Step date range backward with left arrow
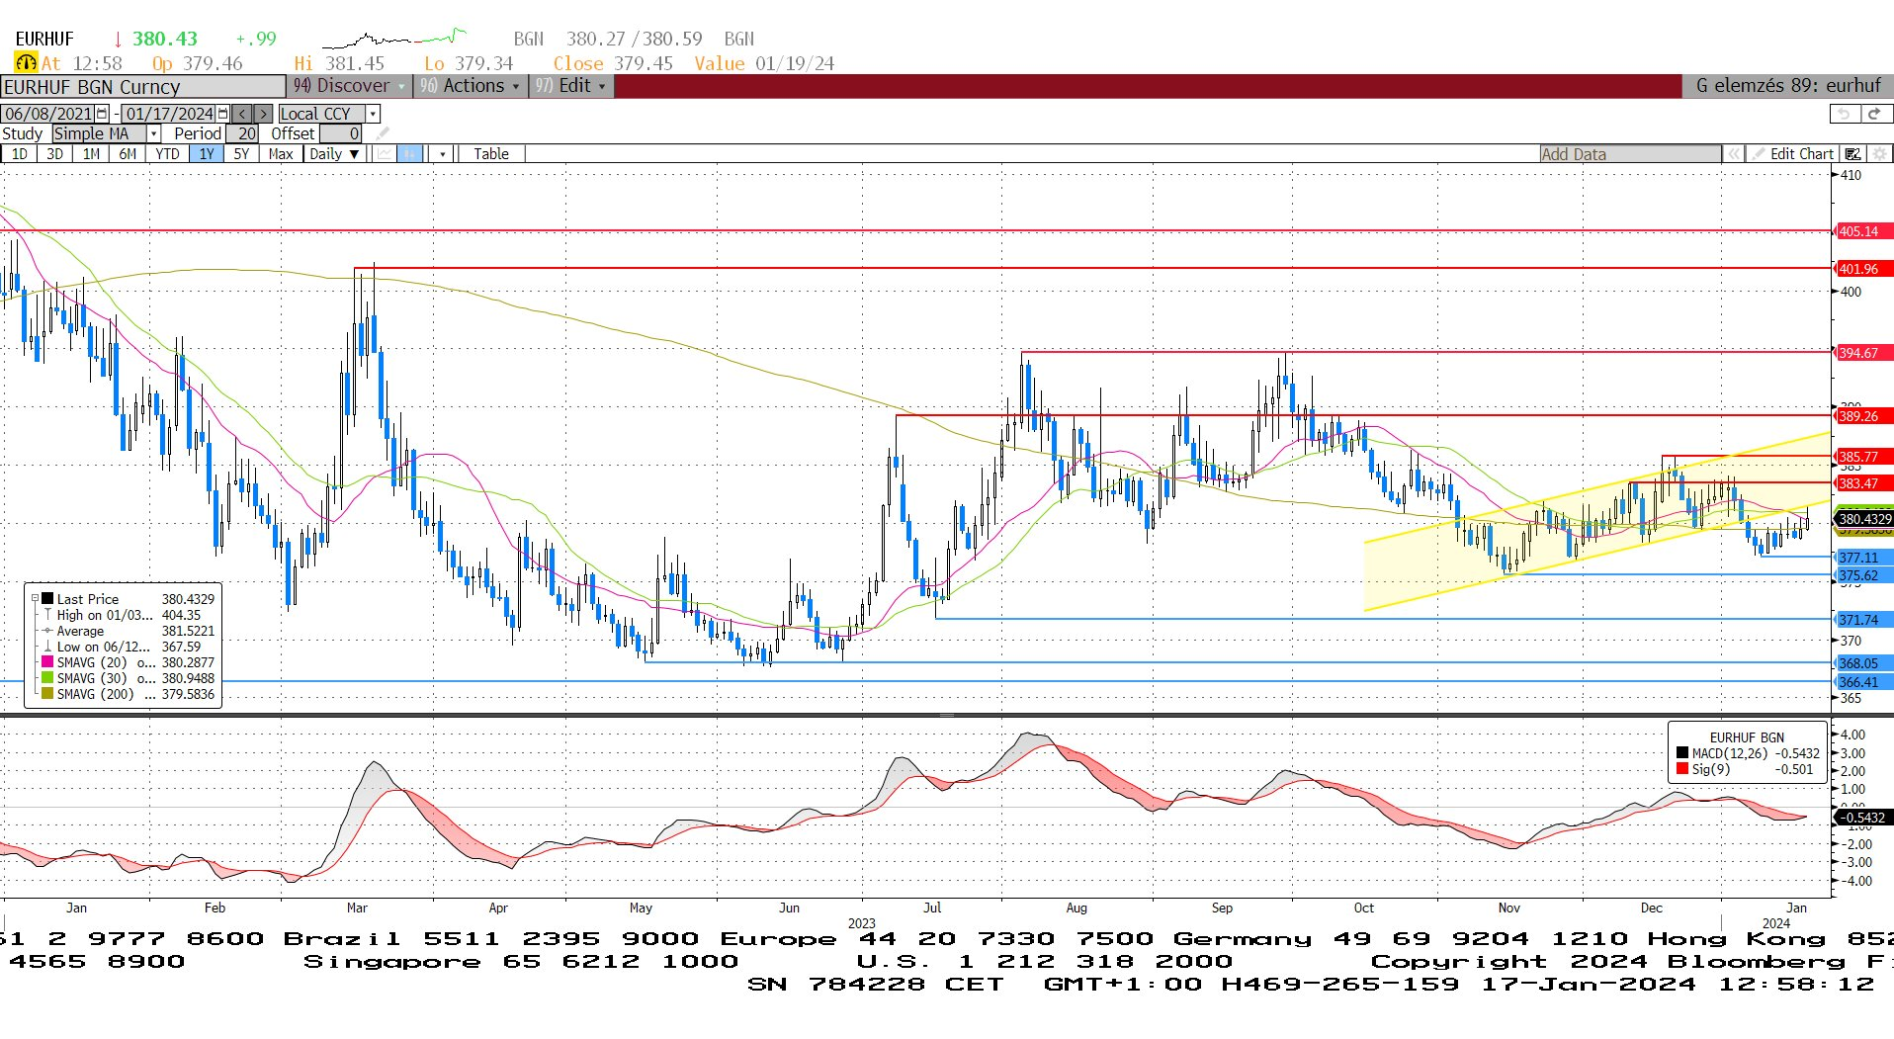The image size is (1894, 1039). tap(242, 114)
